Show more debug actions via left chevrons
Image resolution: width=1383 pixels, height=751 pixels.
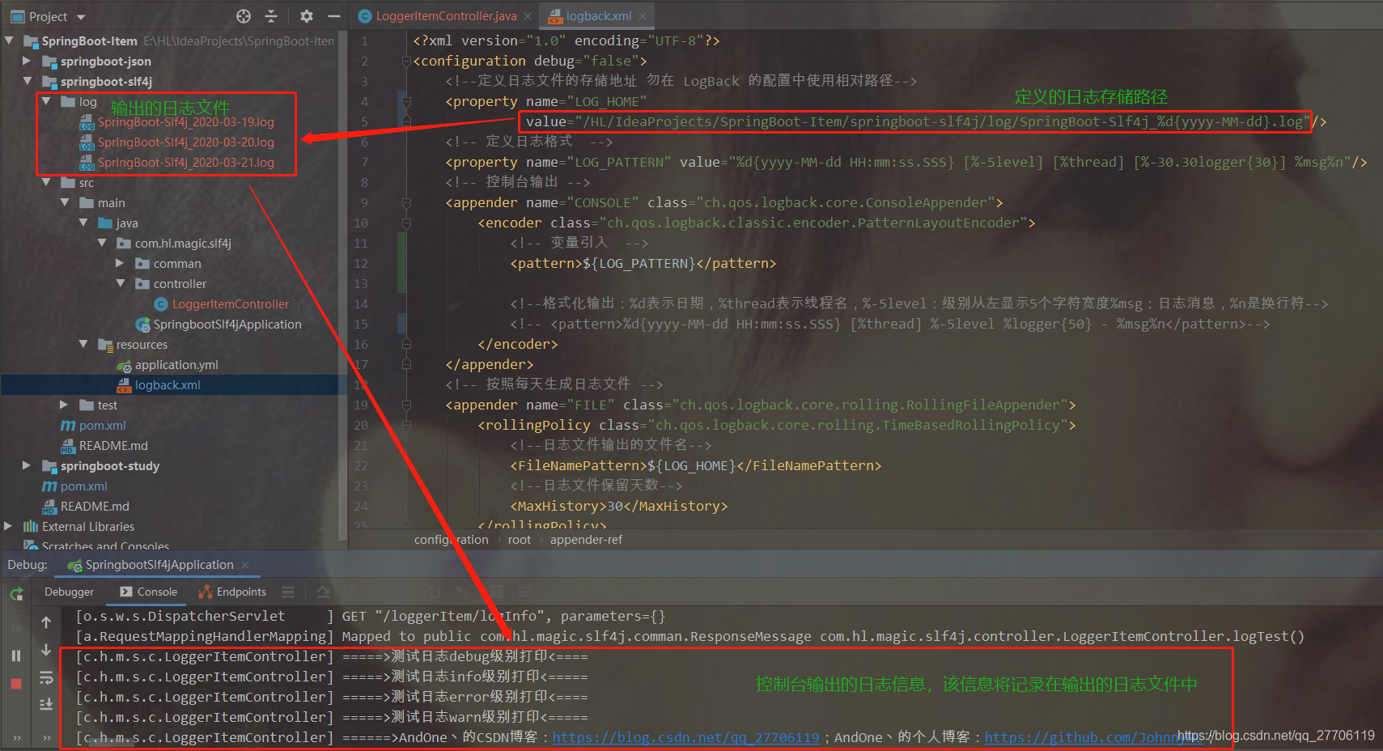pos(16,737)
